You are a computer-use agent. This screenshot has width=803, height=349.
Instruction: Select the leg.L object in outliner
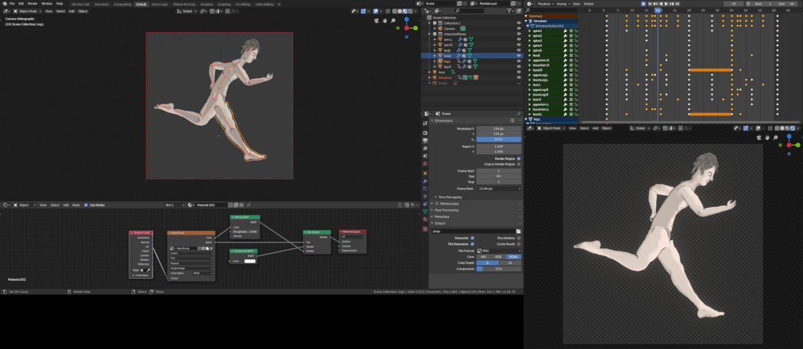click(x=447, y=61)
